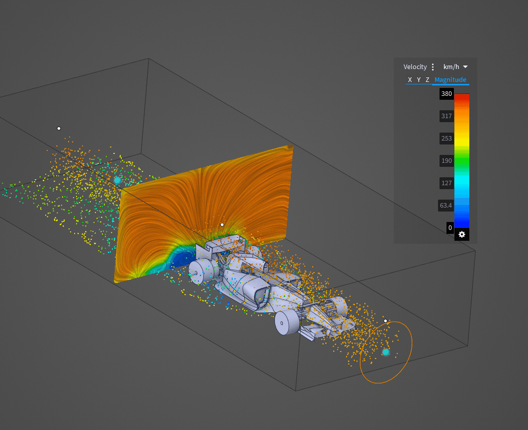
Task: Click the 190 legend value field
Action: [x=446, y=160]
